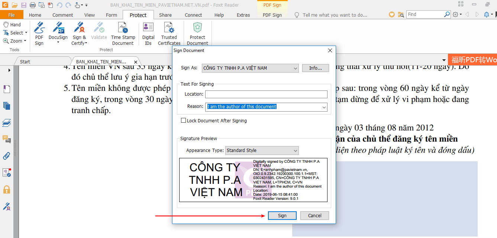Open the Comments panel in the sidebar
The width and height of the screenshot is (497, 238).
[x=7, y=139]
